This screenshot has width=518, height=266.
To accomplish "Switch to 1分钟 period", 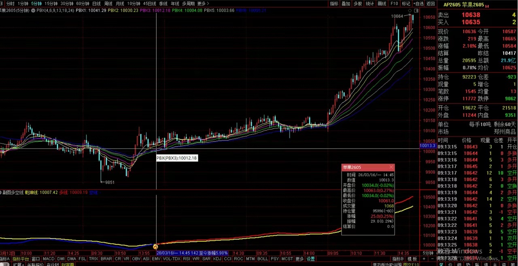I will click(23, 4).
